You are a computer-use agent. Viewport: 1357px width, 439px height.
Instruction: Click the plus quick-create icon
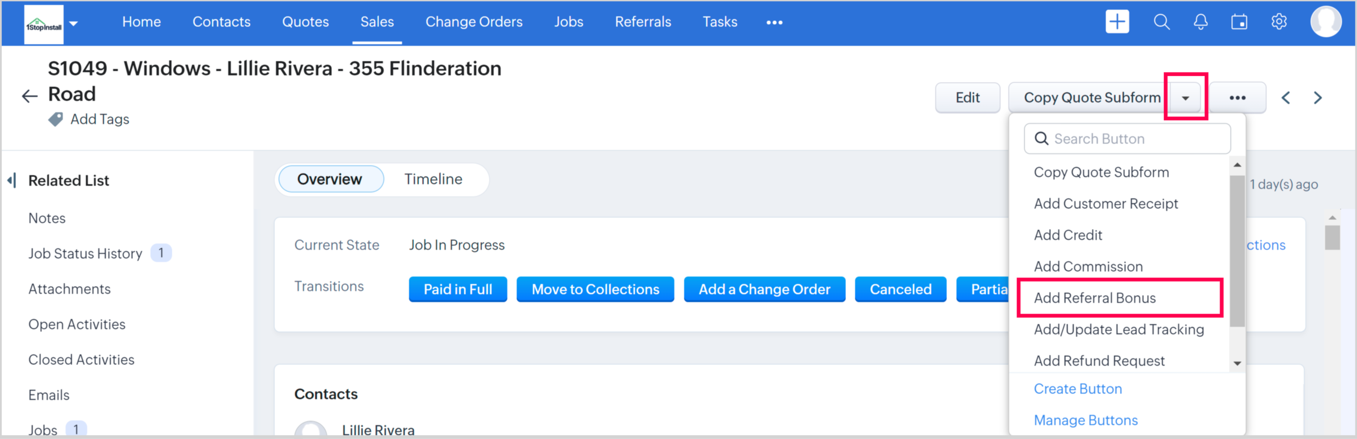click(1117, 22)
